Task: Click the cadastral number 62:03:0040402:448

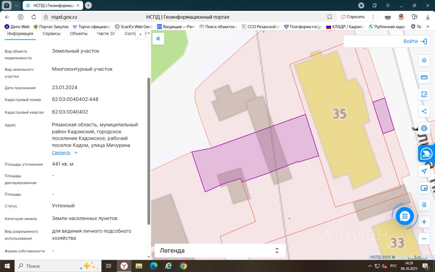Action: coord(75,99)
